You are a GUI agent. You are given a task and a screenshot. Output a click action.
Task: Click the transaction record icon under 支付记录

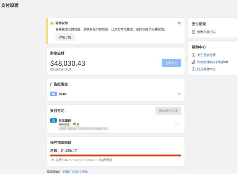(194, 32)
